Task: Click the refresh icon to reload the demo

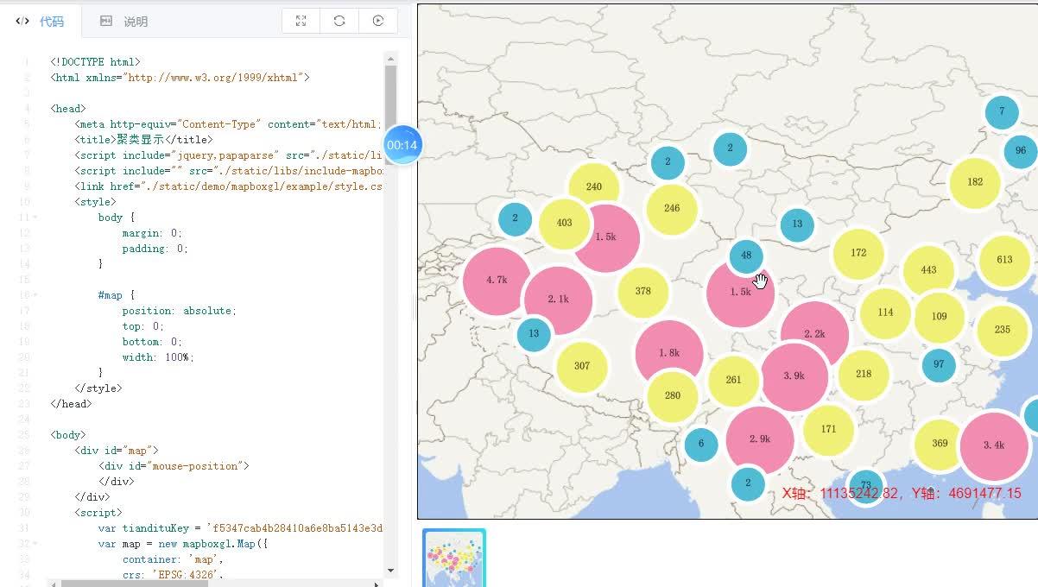Action: coord(339,20)
